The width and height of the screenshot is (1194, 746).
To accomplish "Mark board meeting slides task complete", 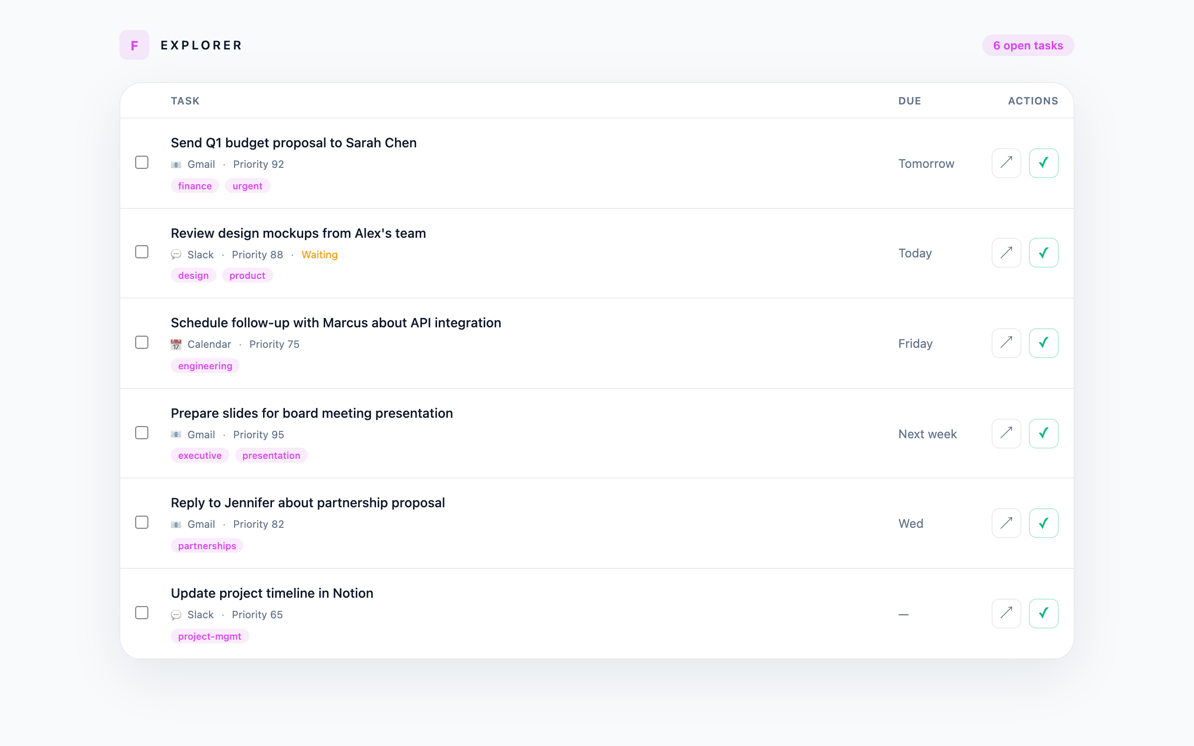I will 1043,433.
